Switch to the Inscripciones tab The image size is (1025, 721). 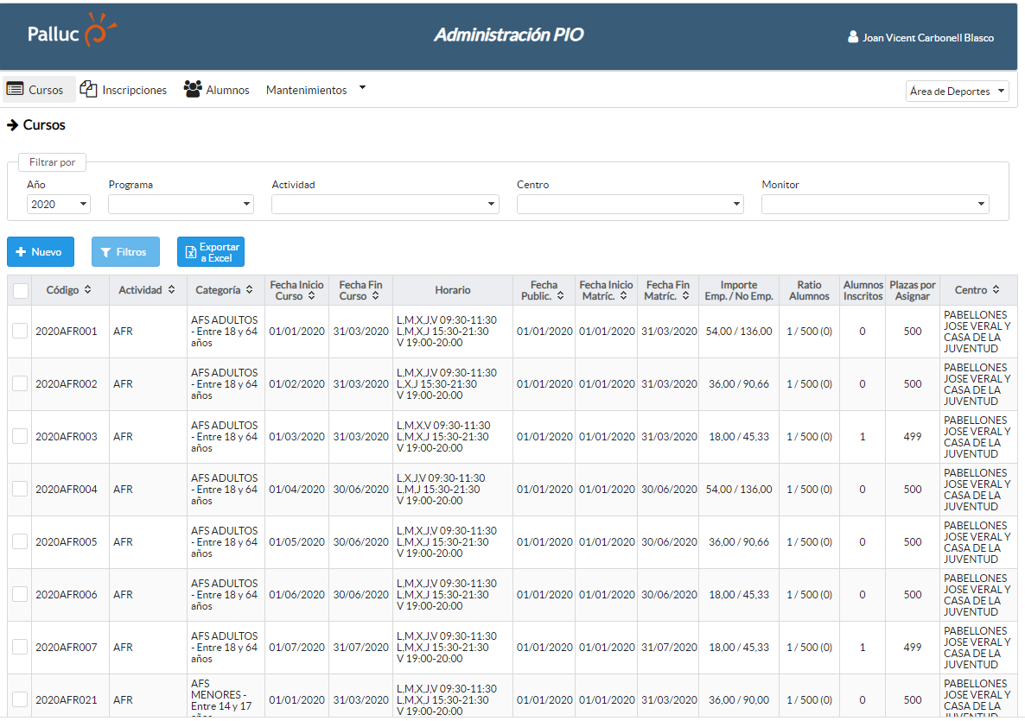pos(134,90)
